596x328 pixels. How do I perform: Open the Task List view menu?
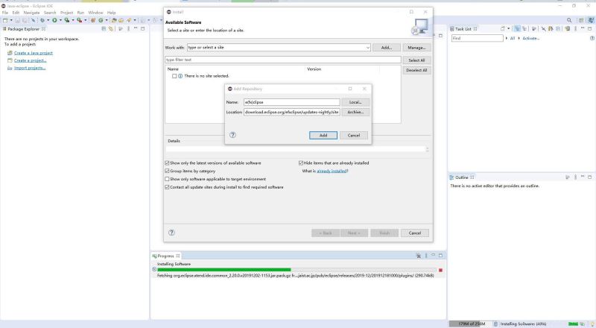pos(575,29)
